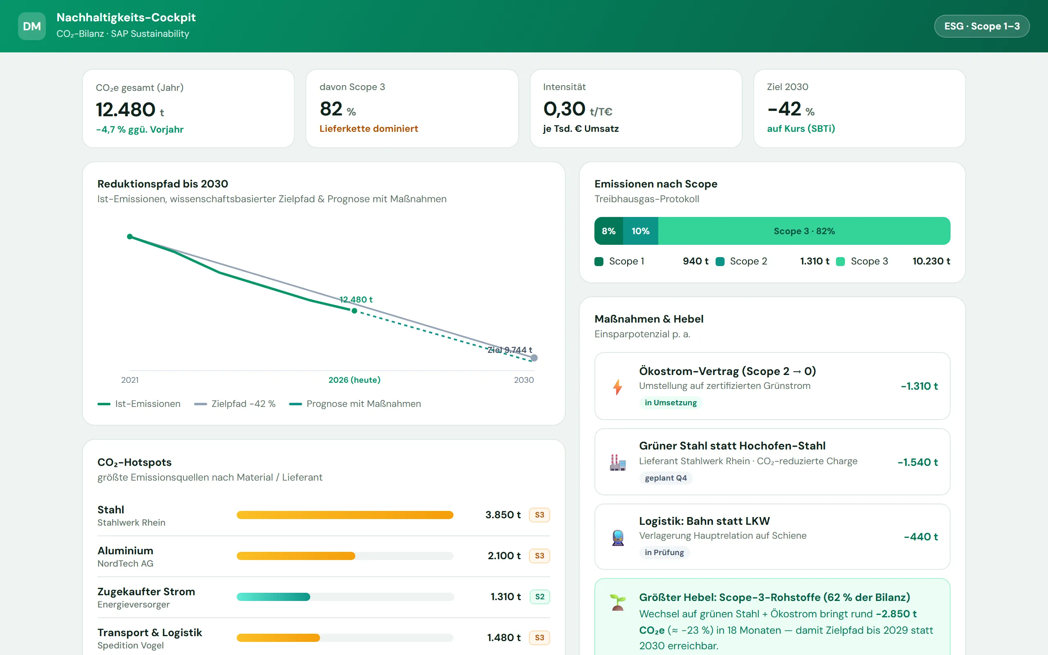Image resolution: width=1048 pixels, height=655 pixels.
Task: Click the '940 t' Scope 1 value
Action: 696,261
